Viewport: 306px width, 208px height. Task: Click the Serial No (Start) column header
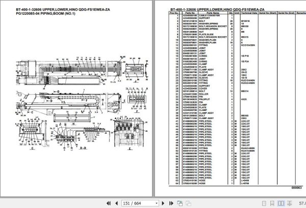(268, 13)
